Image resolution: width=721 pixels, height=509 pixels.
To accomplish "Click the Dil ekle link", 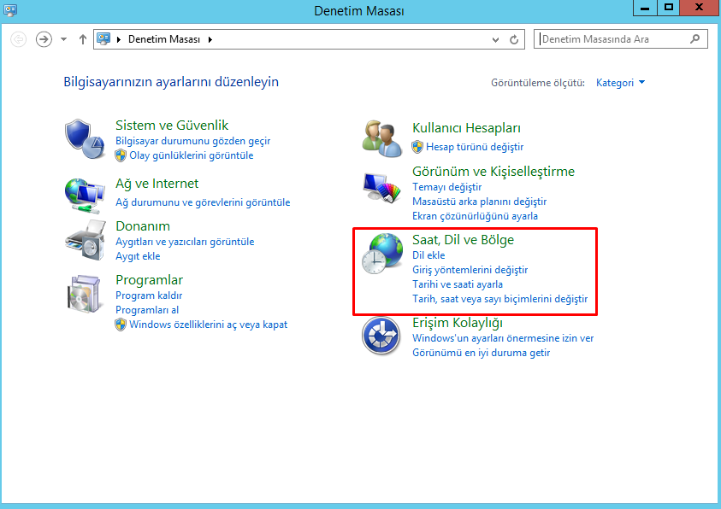I will point(428,255).
